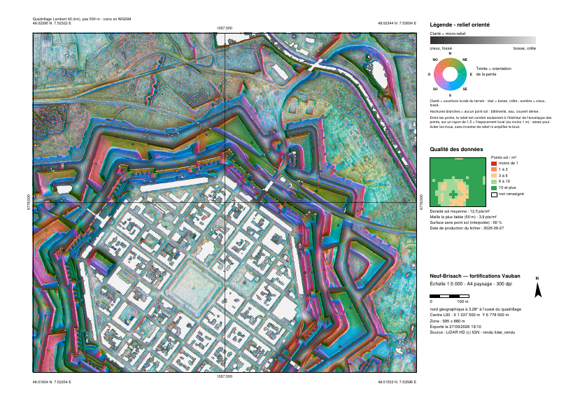Click "Densité sol moyenne : 12,5 pts/m²" line

[460, 211]
